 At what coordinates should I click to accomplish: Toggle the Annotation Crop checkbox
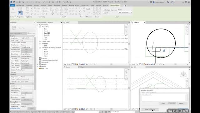22,90
